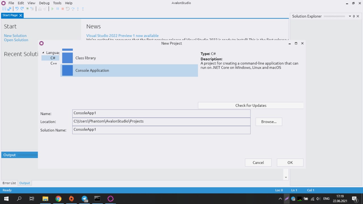Open the Help menu
Screen dimensions: 363x204
pos(69,3)
